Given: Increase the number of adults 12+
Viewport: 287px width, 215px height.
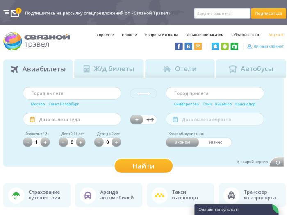Looking at the screenshot, I should 45,143.
